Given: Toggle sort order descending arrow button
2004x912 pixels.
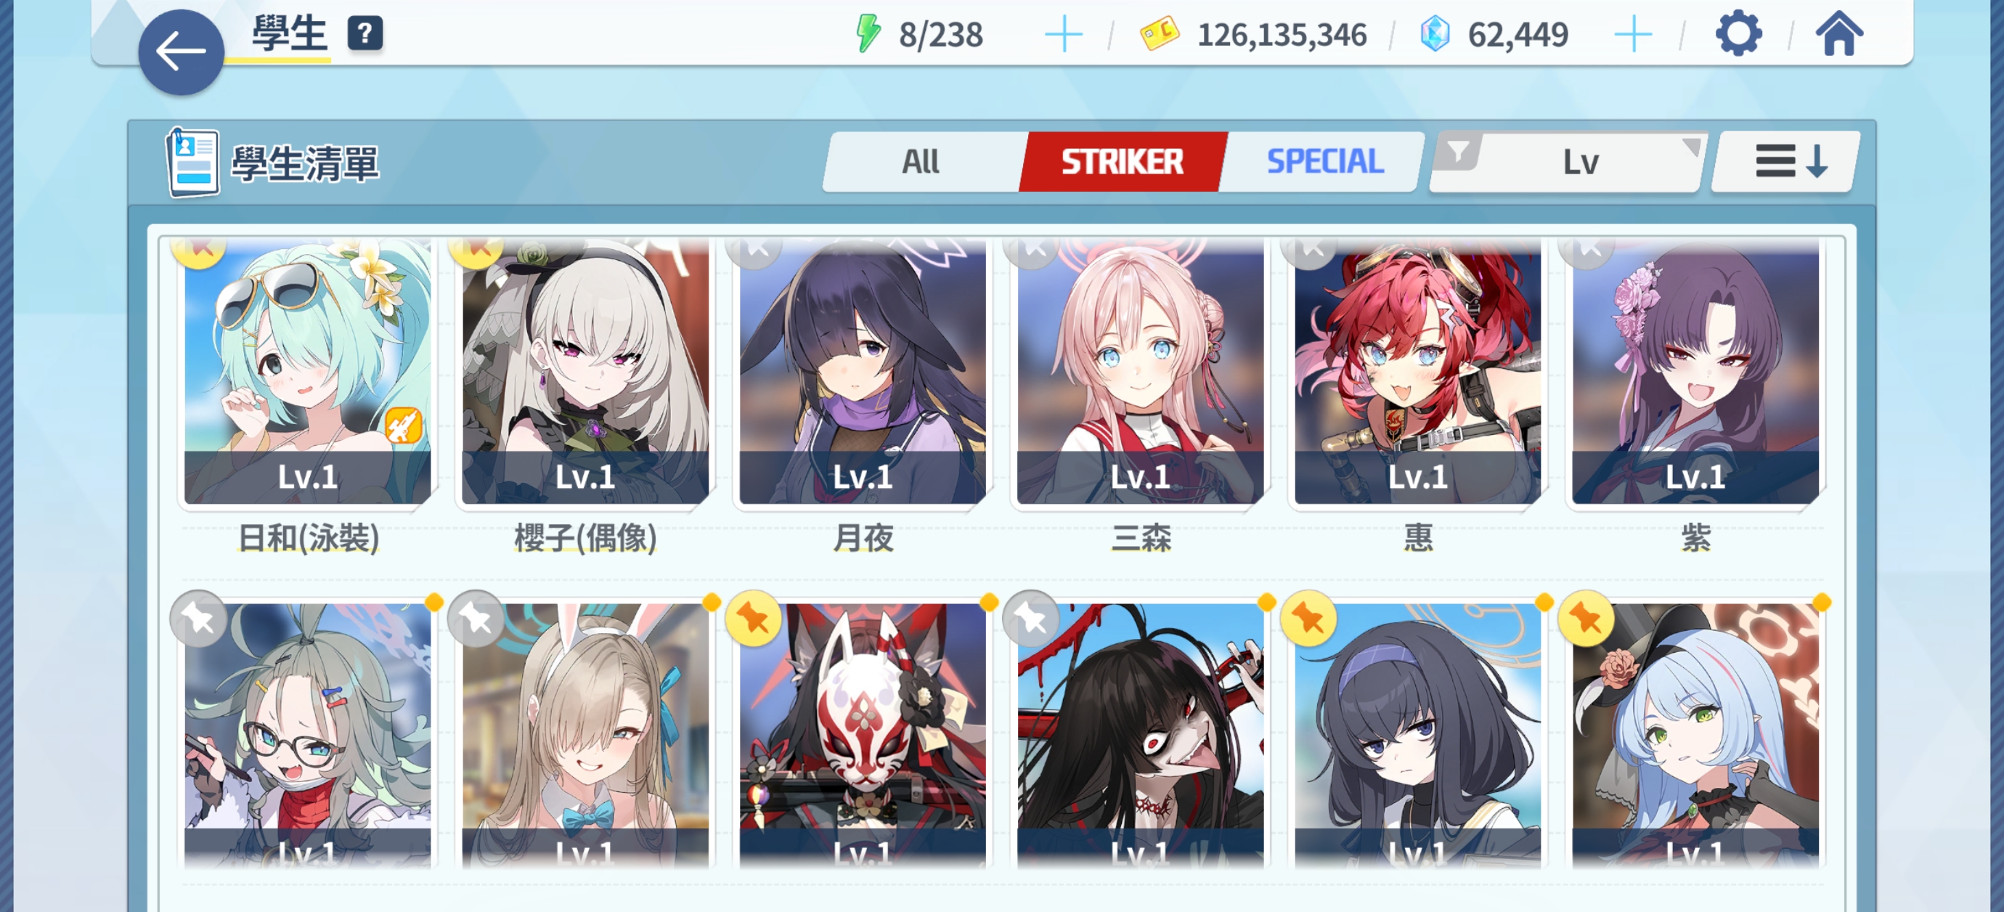Looking at the screenshot, I should click(x=1786, y=162).
